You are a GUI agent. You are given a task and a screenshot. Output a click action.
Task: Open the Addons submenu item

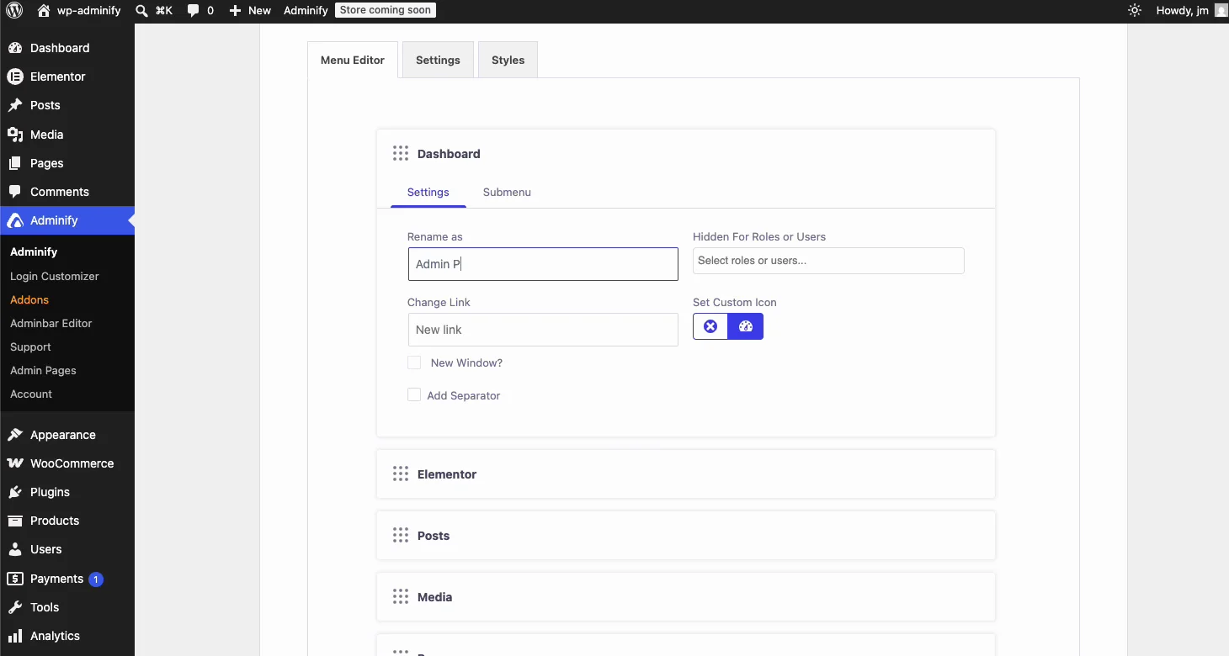click(29, 299)
